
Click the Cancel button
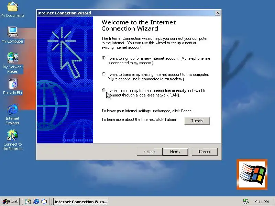tap(205, 152)
